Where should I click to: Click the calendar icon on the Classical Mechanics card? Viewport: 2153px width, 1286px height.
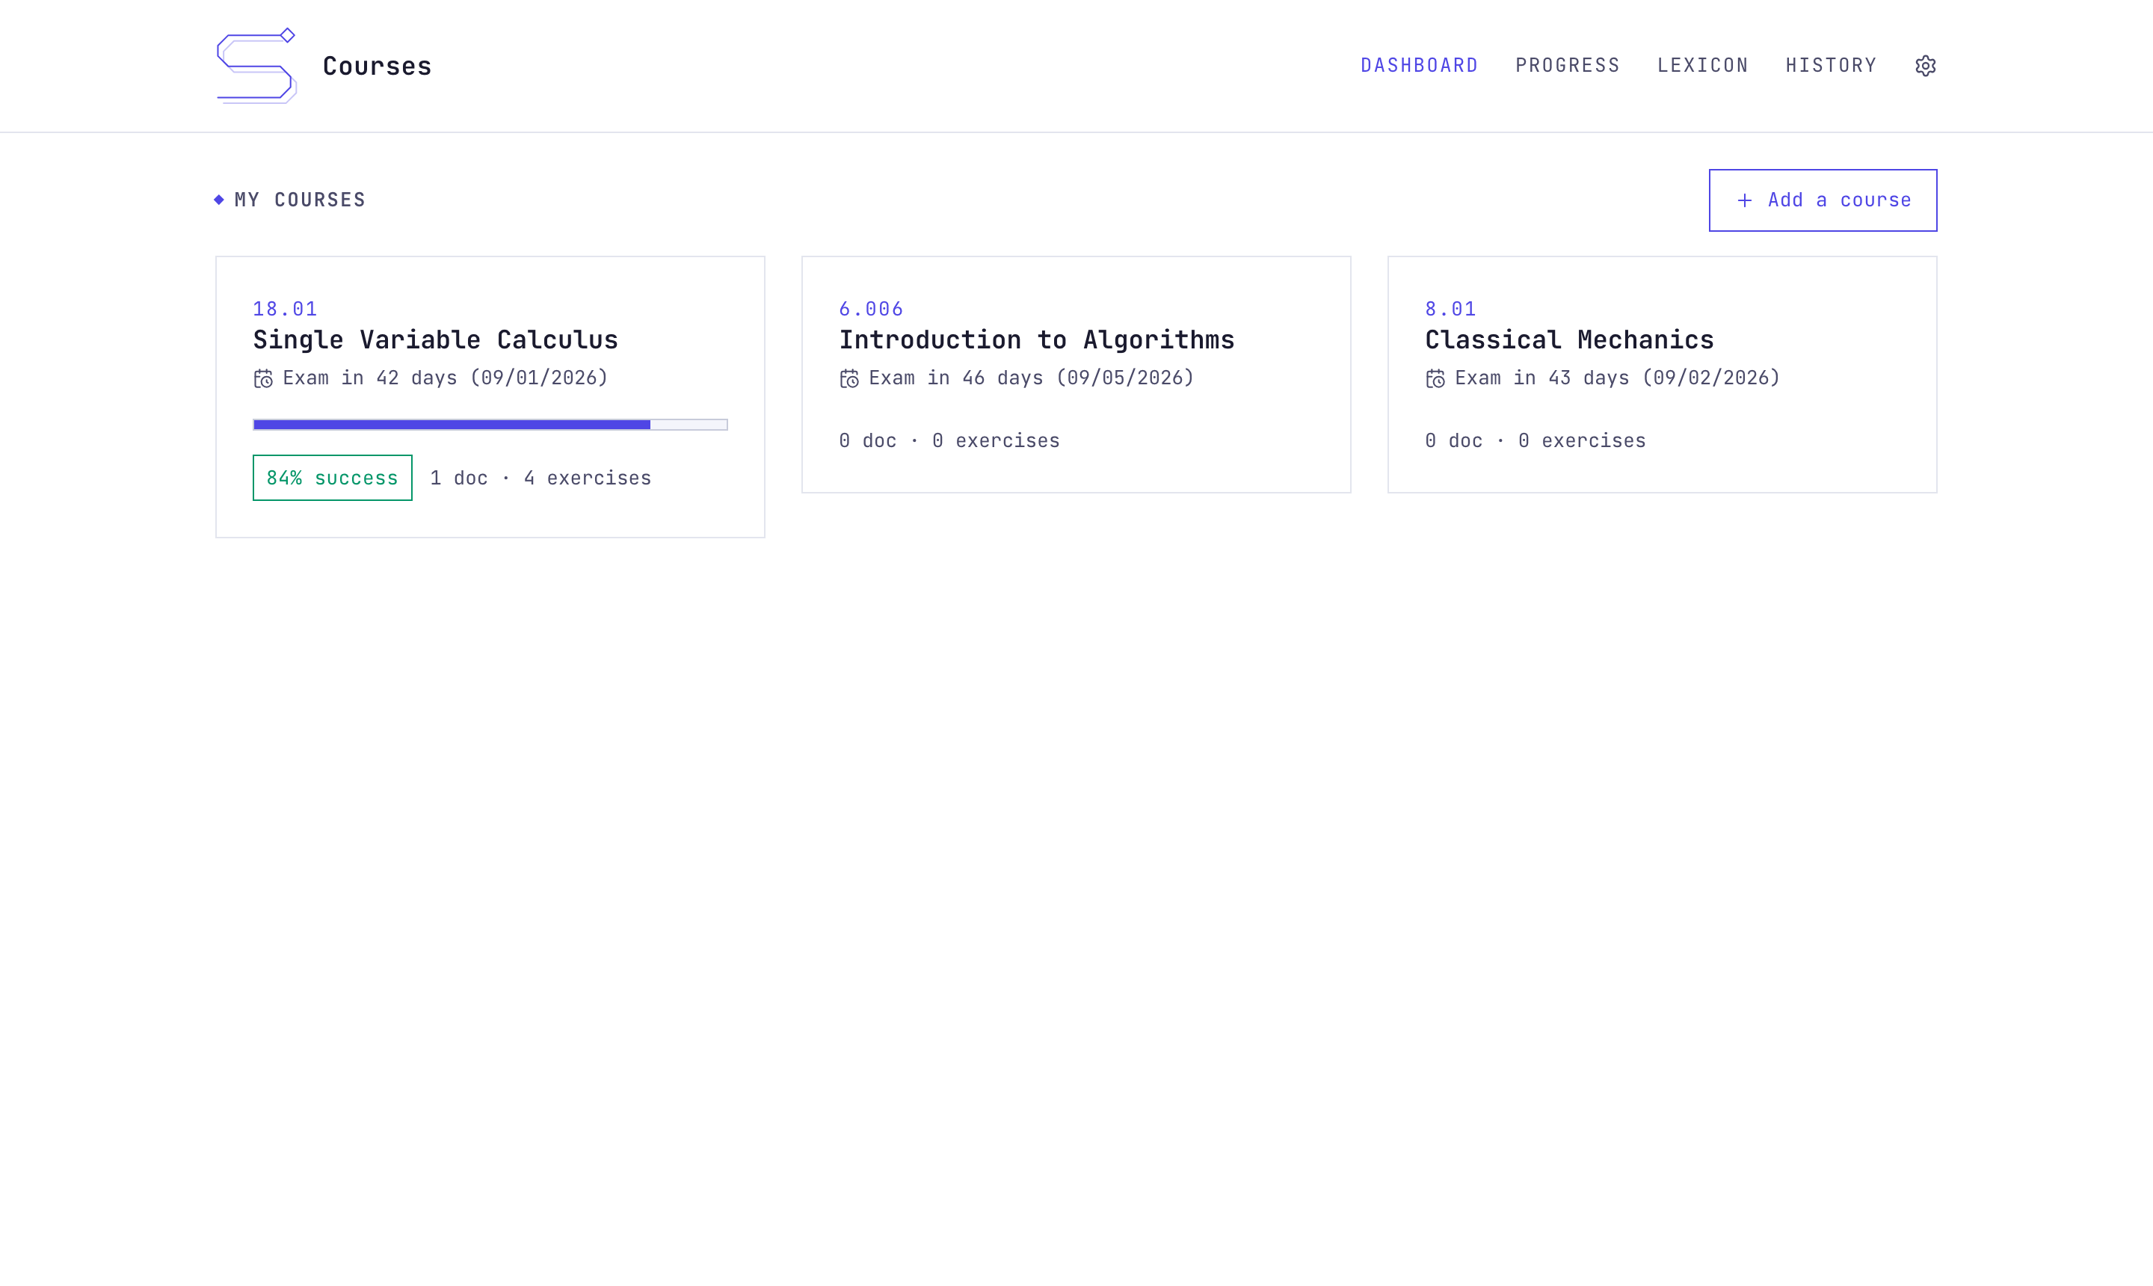1435,378
